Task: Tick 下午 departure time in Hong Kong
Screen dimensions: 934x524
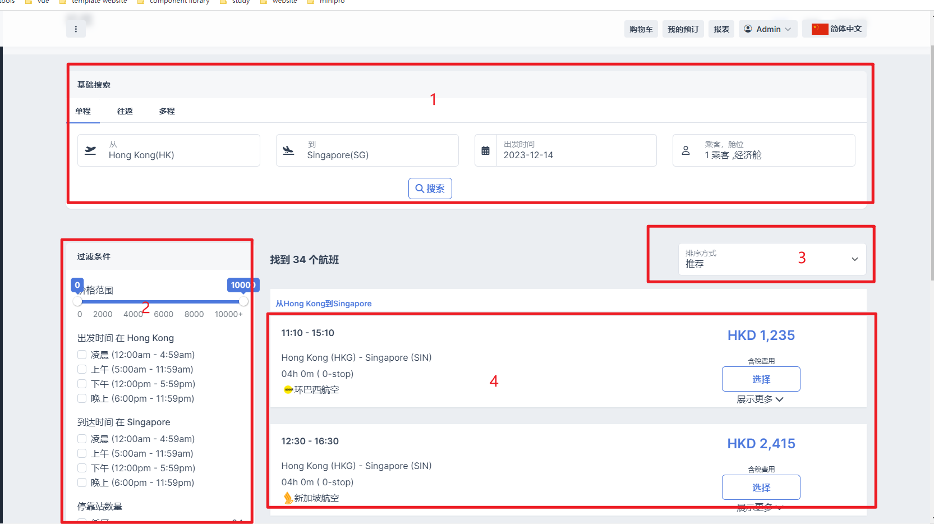Action: [82, 384]
